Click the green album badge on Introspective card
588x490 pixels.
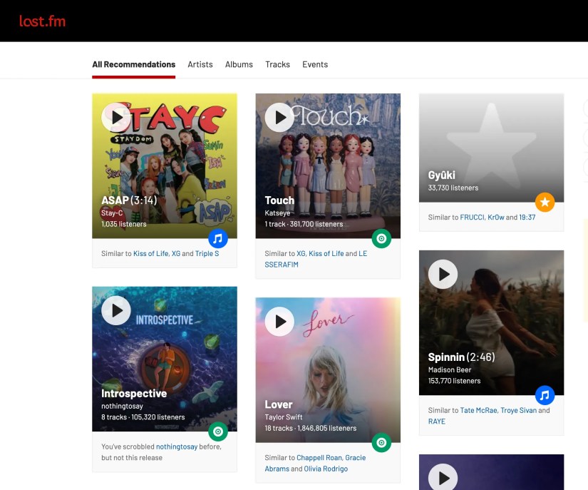[218, 432]
